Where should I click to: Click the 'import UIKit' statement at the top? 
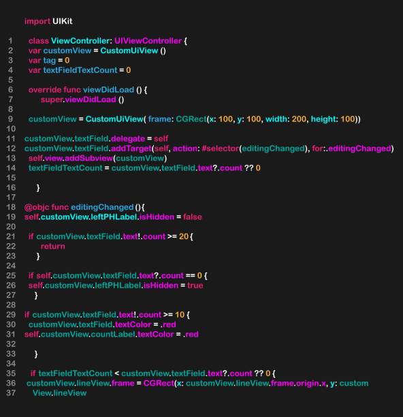click(x=48, y=21)
